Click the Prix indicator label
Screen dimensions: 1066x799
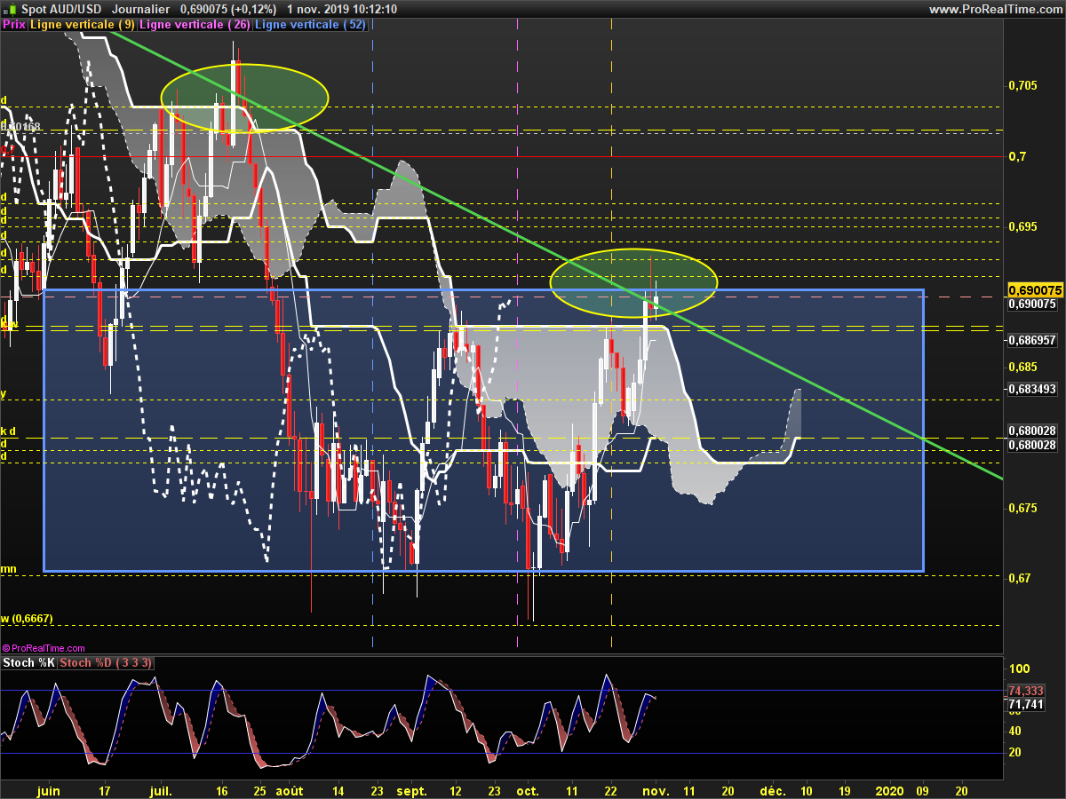(14, 25)
